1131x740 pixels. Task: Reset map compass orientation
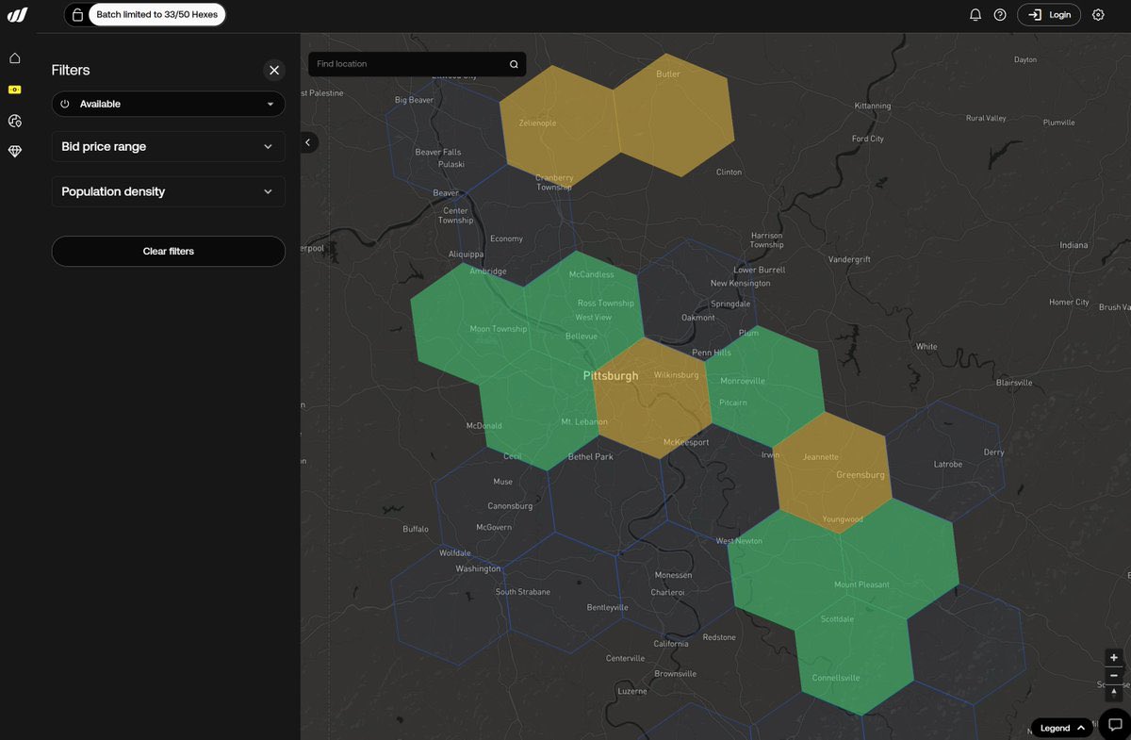pyautogui.click(x=1114, y=693)
